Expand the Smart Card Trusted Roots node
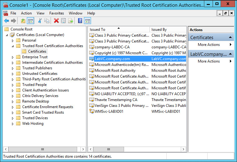This screenshot has width=237, height=162. click(x=13, y=113)
